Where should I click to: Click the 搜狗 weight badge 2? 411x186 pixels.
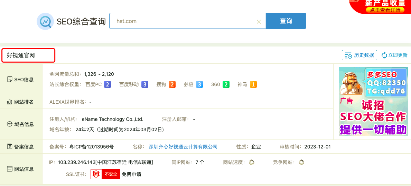tap(172, 84)
